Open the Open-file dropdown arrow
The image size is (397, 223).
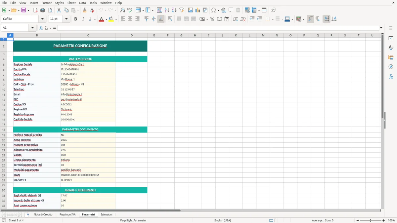coord(18,10)
